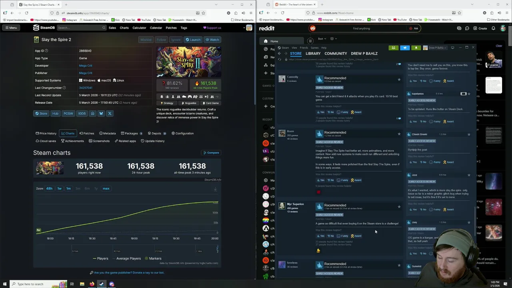Open the Mega Crit developer link

coord(86,66)
